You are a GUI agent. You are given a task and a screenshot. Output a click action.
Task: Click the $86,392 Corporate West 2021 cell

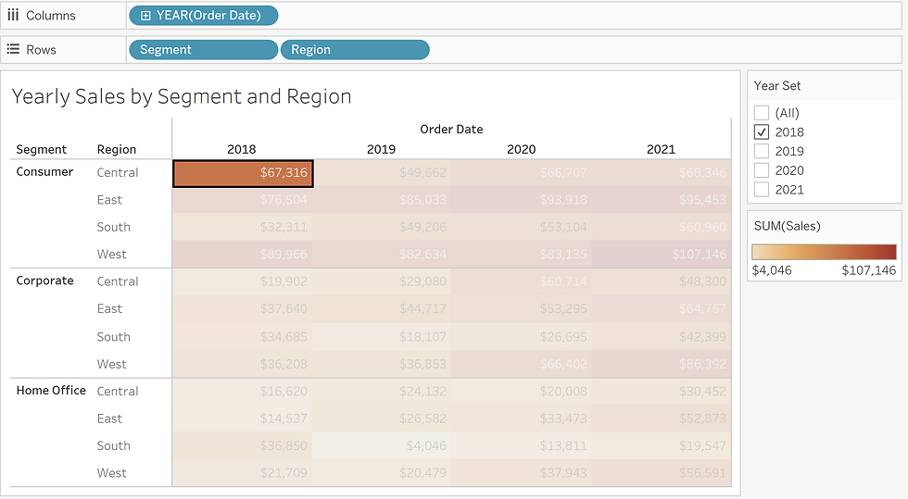pos(662,364)
